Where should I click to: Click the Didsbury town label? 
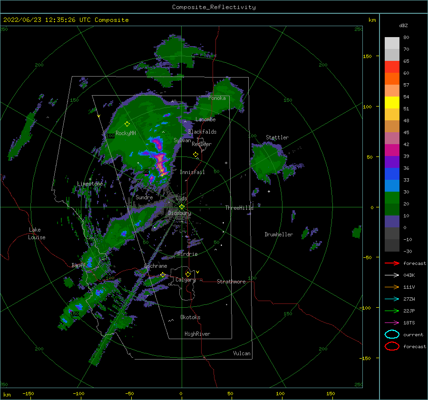(x=179, y=213)
